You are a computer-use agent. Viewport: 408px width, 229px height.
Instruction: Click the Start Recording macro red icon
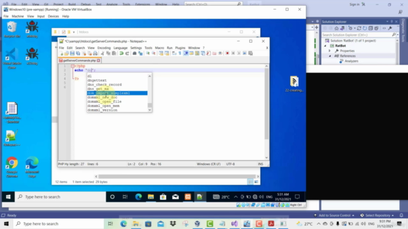tap(228, 53)
